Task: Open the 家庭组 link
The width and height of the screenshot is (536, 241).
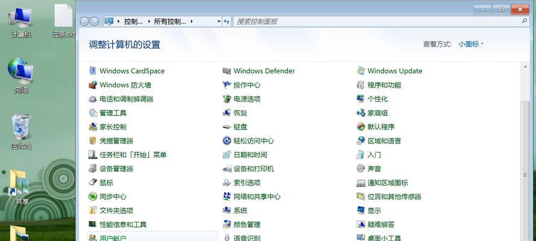Action: click(x=377, y=113)
